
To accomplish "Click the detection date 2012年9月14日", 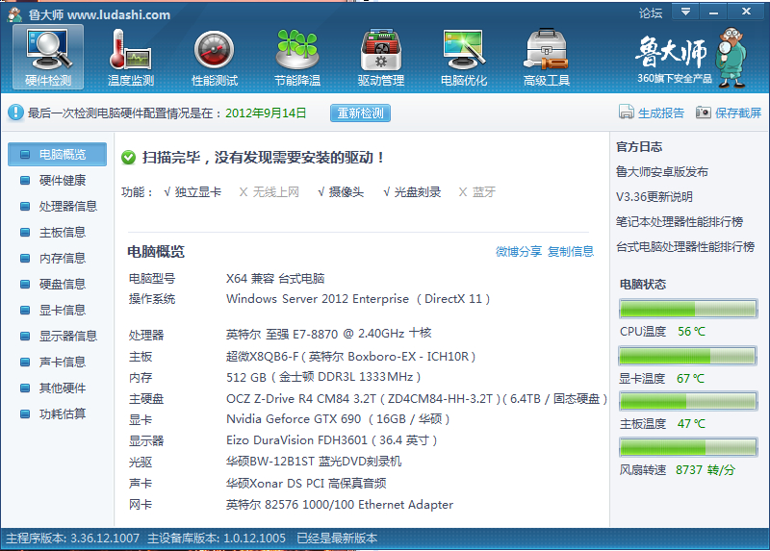I will point(266,113).
